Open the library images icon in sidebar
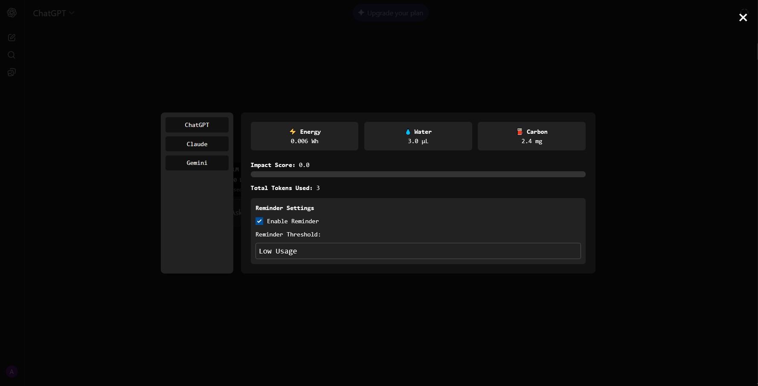 (x=12, y=72)
